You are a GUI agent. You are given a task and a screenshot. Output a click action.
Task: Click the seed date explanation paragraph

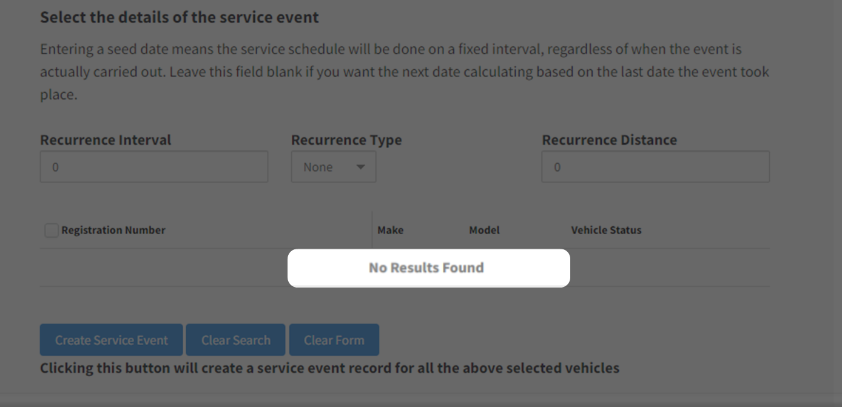click(405, 72)
